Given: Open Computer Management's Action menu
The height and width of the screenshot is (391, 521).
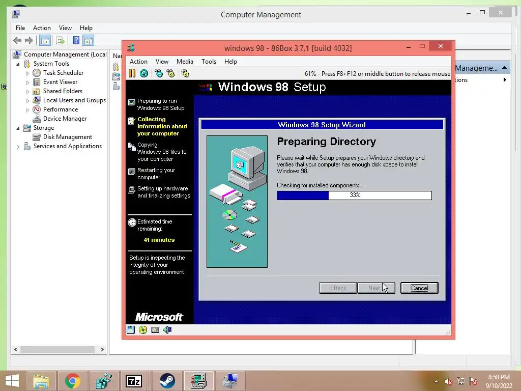Looking at the screenshot, I should click(42, 28).
